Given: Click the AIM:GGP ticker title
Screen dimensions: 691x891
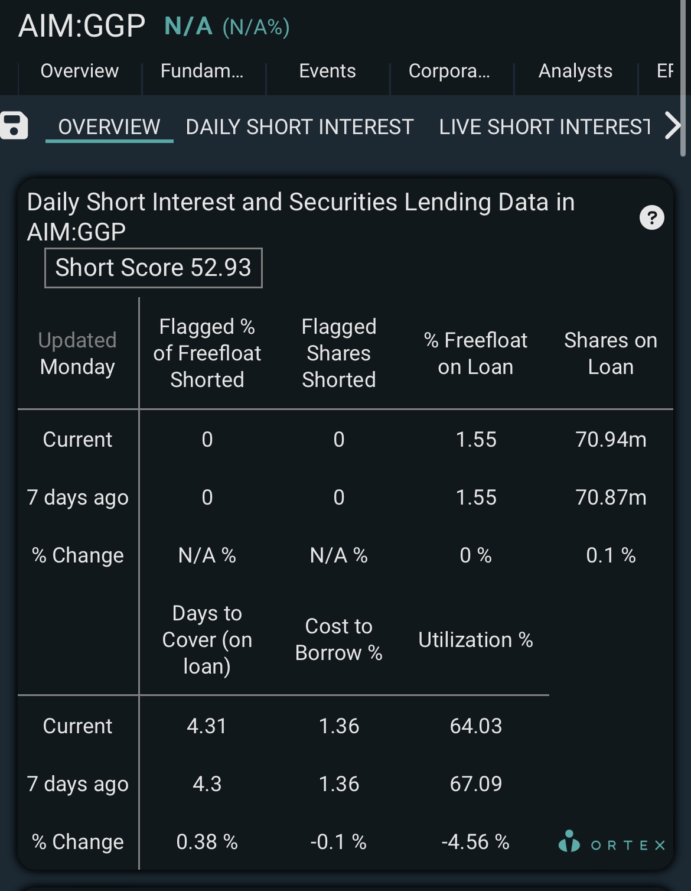Looking at the screenshot, I should pyautogui.click(x=82, y=27).
